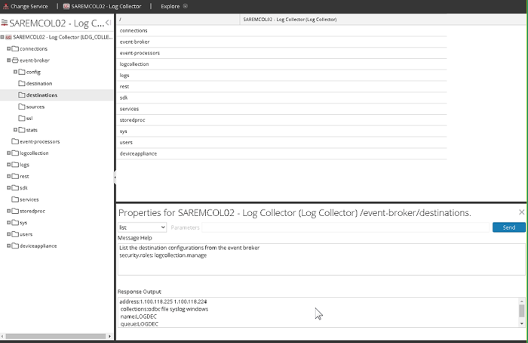Viewport: 528px width, 343px height.
Task: Click the deviceappliance folder icon
Action: coord(15,246)
